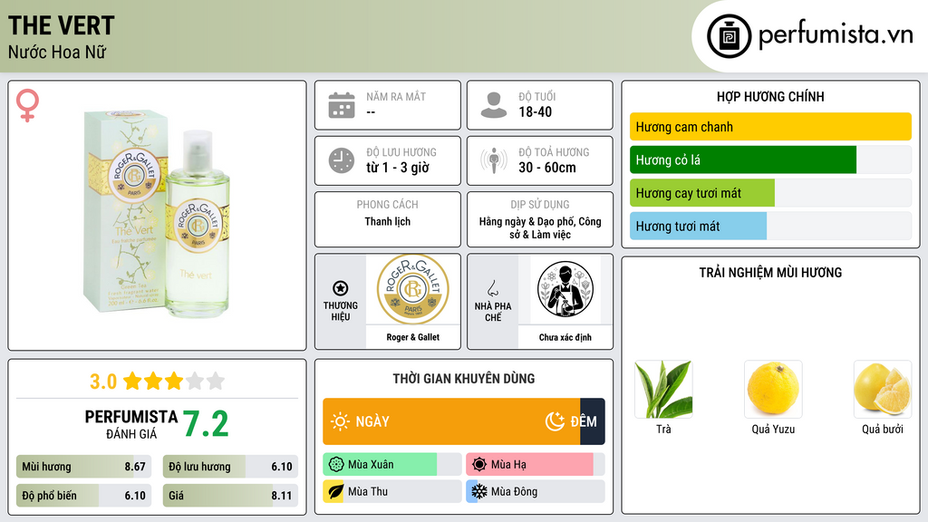The image size is (928, 522).
Task: Click the Roger & Gallet brand name
Action: point(412,337)
